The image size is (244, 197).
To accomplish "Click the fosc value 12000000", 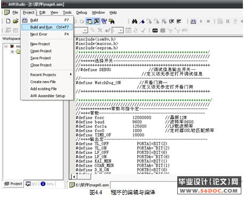I will point(142,118).
